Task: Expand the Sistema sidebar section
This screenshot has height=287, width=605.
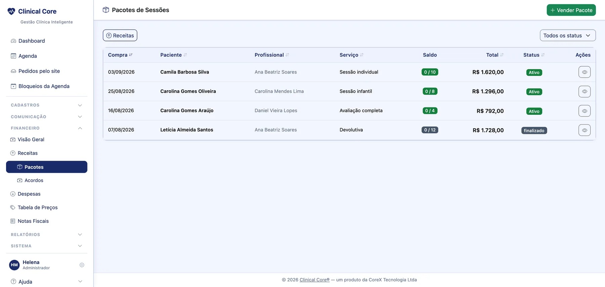Action: pyautogui.click(x=47, y=246)
